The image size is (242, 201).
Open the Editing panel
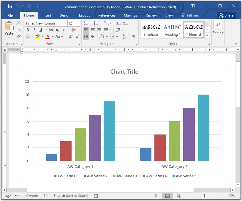click(218, 30)
